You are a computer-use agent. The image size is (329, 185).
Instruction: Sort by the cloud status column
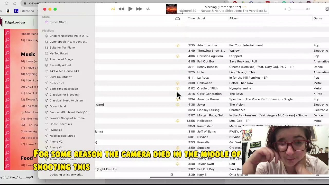coord(177,18)
